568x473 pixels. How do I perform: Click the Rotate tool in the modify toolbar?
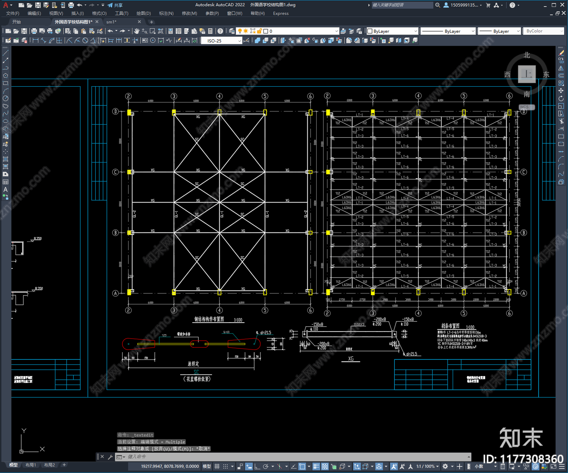coord(561,98)
